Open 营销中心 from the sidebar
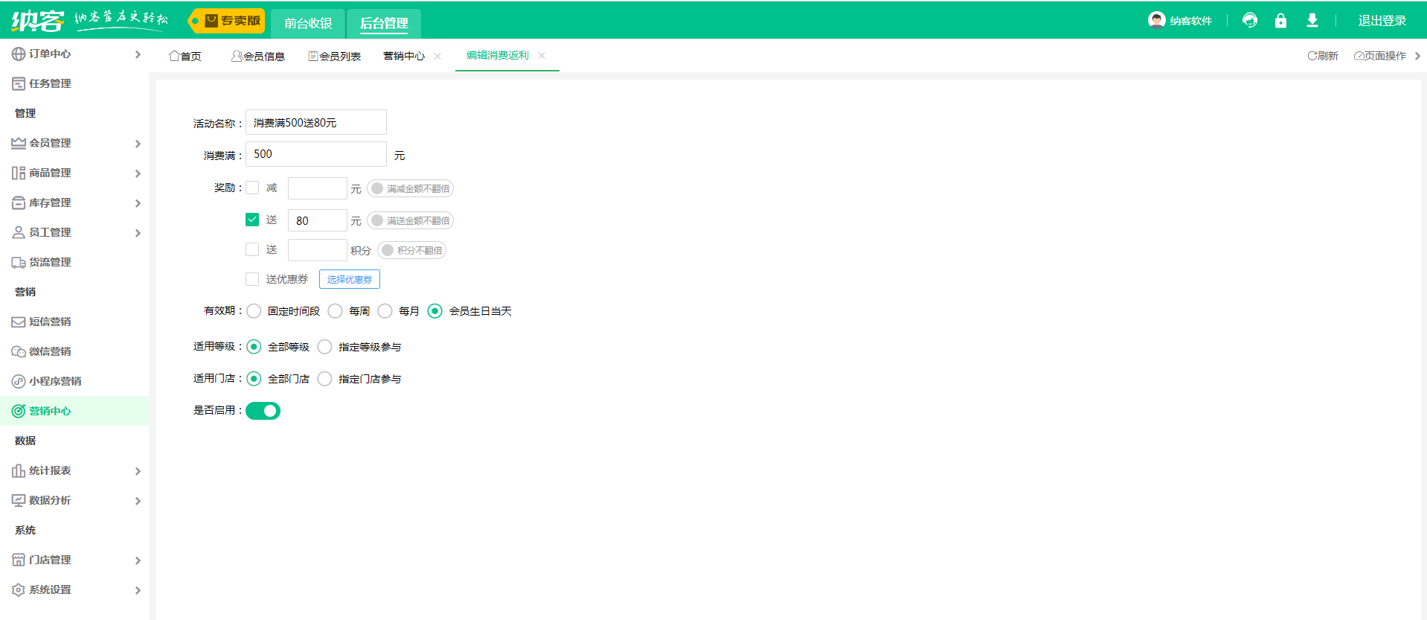The width and height of the screenshot is (1427, 620). pos(50,411)
